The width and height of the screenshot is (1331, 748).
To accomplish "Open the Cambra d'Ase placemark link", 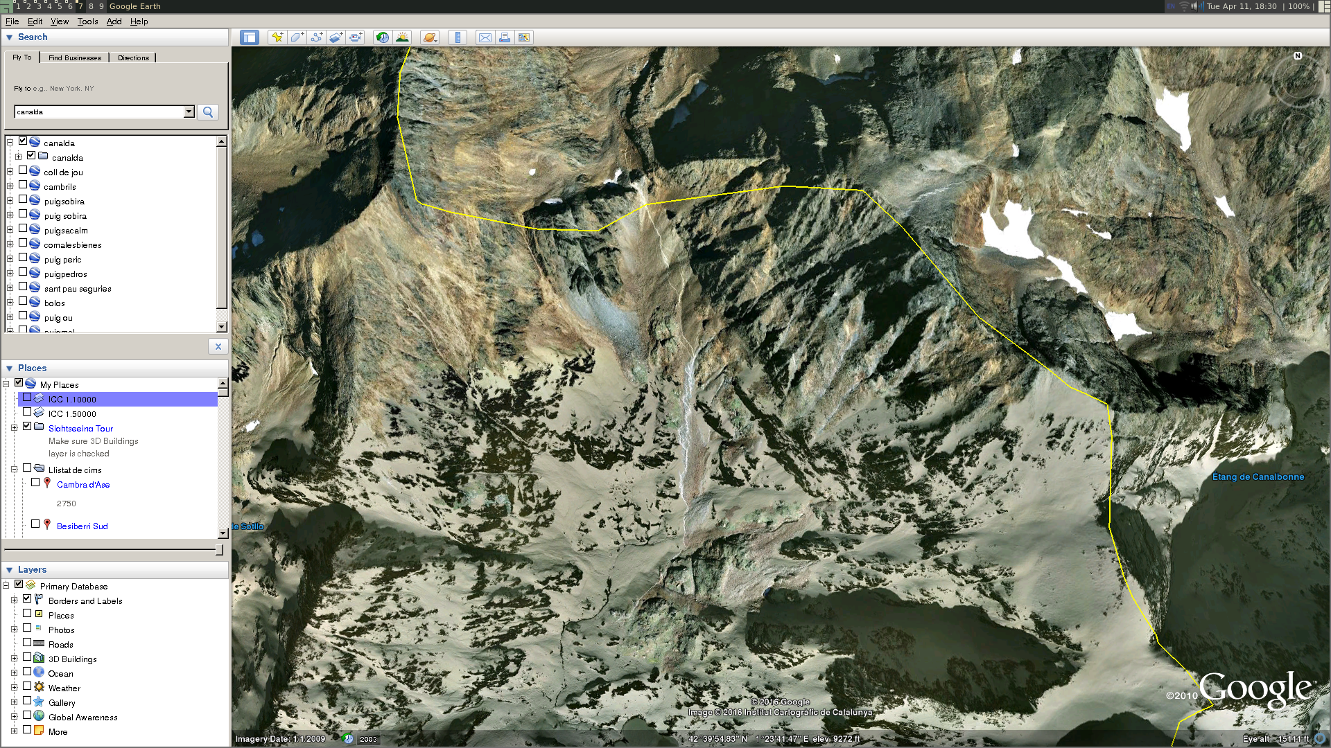I will click(83, 485).
